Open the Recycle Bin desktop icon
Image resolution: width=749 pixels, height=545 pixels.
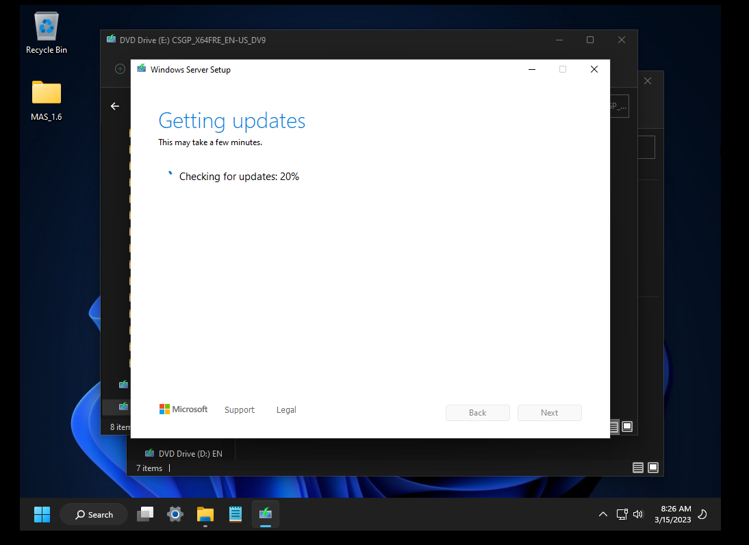pos(47,33)
